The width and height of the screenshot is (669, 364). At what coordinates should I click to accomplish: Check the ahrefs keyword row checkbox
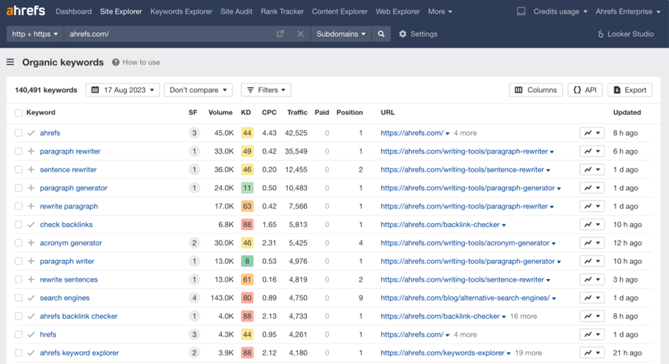point(18,133)
